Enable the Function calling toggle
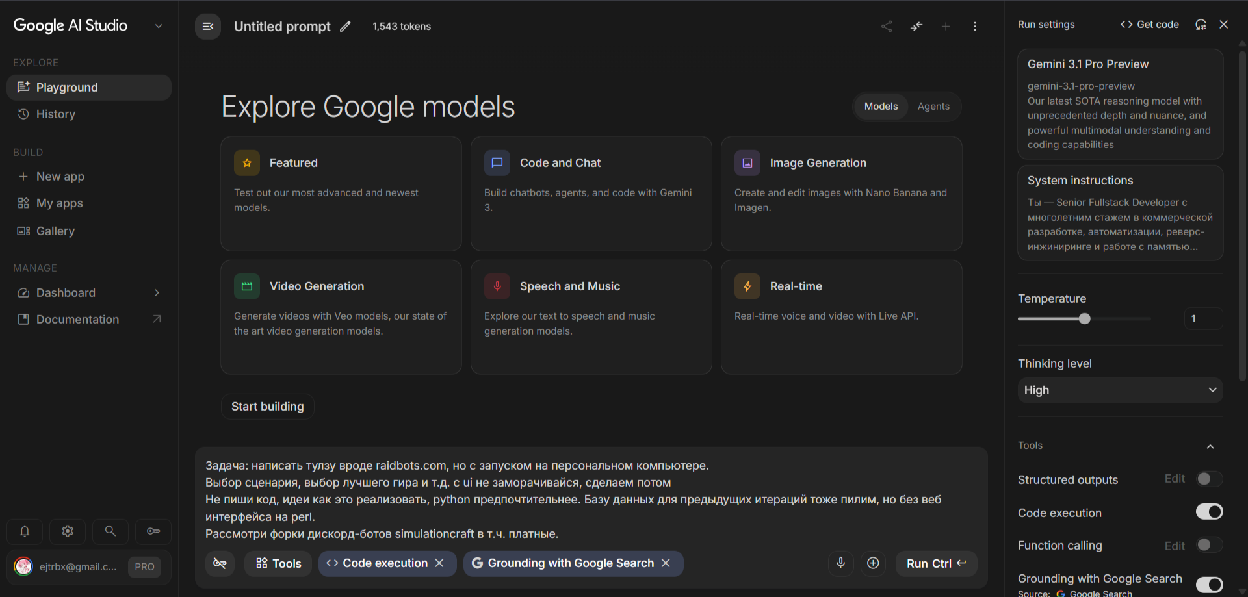 [1209, 545]
